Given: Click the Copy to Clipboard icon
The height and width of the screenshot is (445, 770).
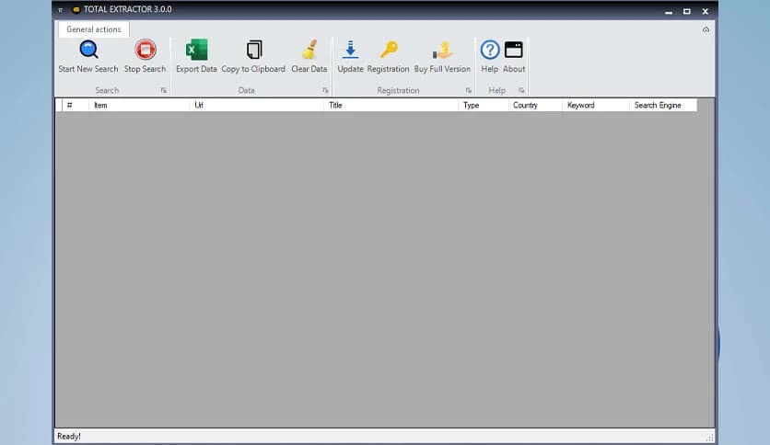Looking at the screenshot, I should click(253, 50).
